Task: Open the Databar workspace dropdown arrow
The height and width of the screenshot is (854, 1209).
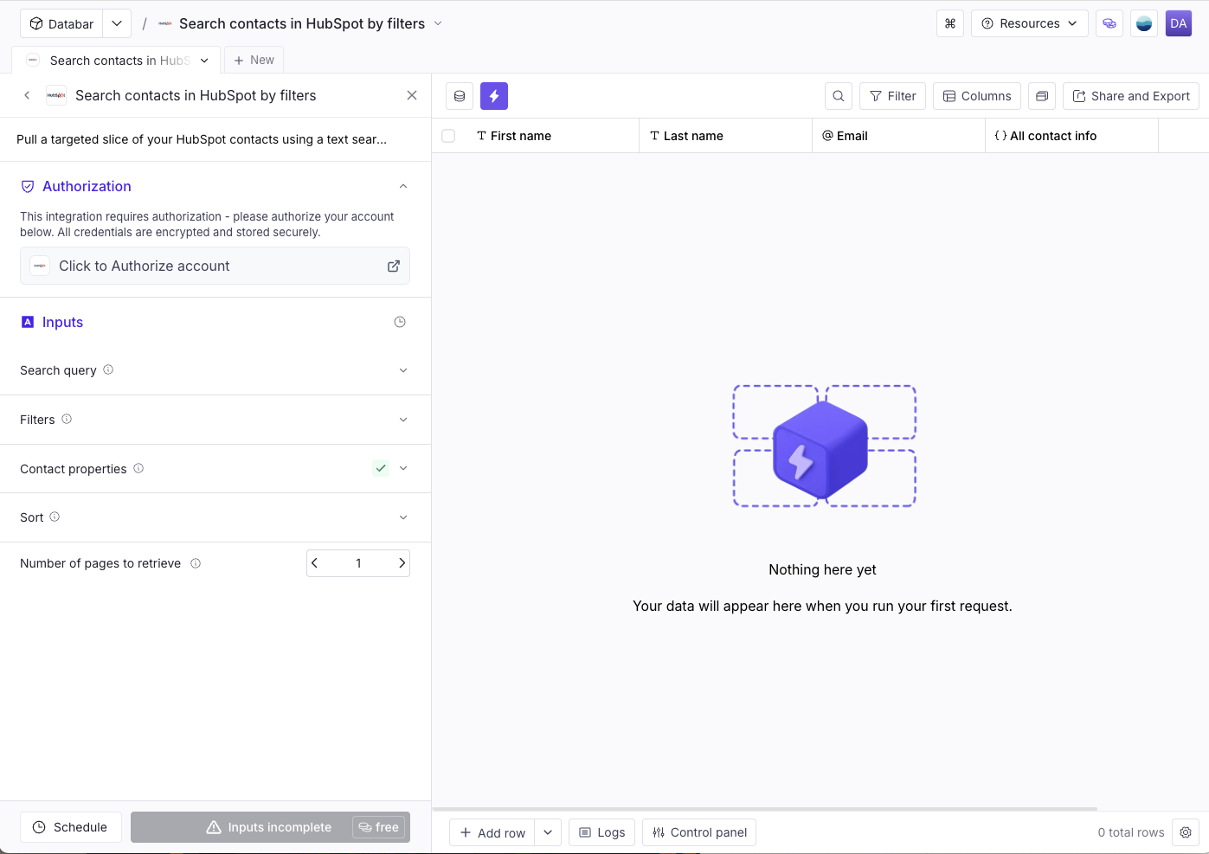Action: coord(117,23)
